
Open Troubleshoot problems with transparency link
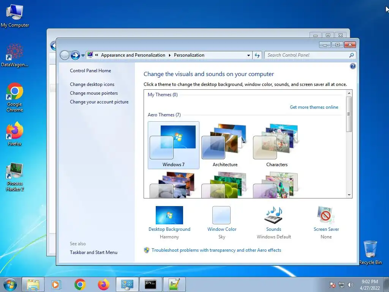(216, 250)
